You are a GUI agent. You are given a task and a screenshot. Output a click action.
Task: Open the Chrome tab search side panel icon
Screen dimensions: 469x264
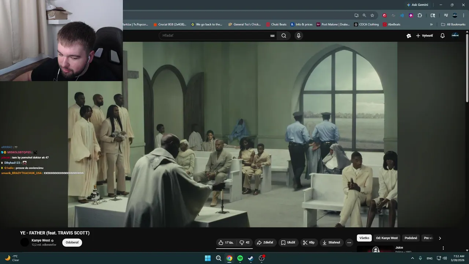(x=433, y=15)
